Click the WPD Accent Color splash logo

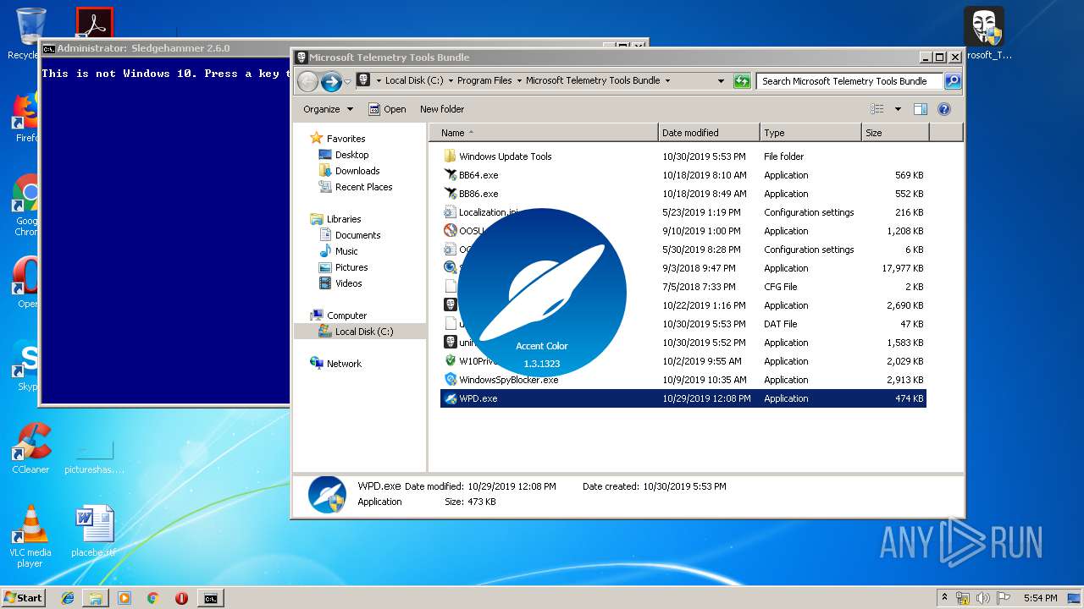click(542, 293)
